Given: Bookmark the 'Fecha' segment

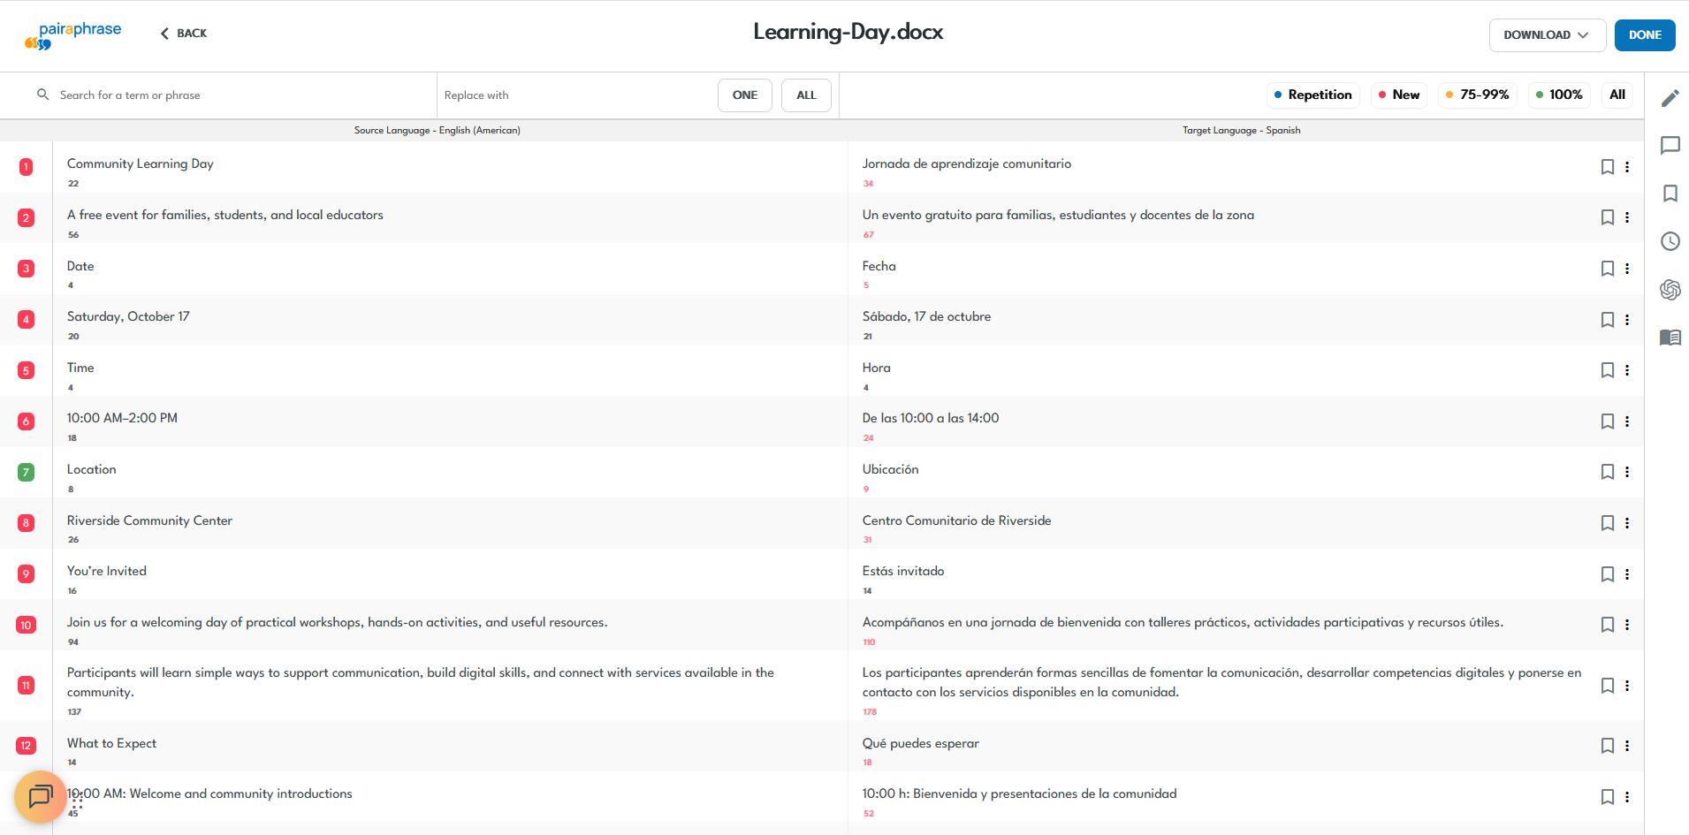Looking at the screenshot, I should [x=1608, y=269].
